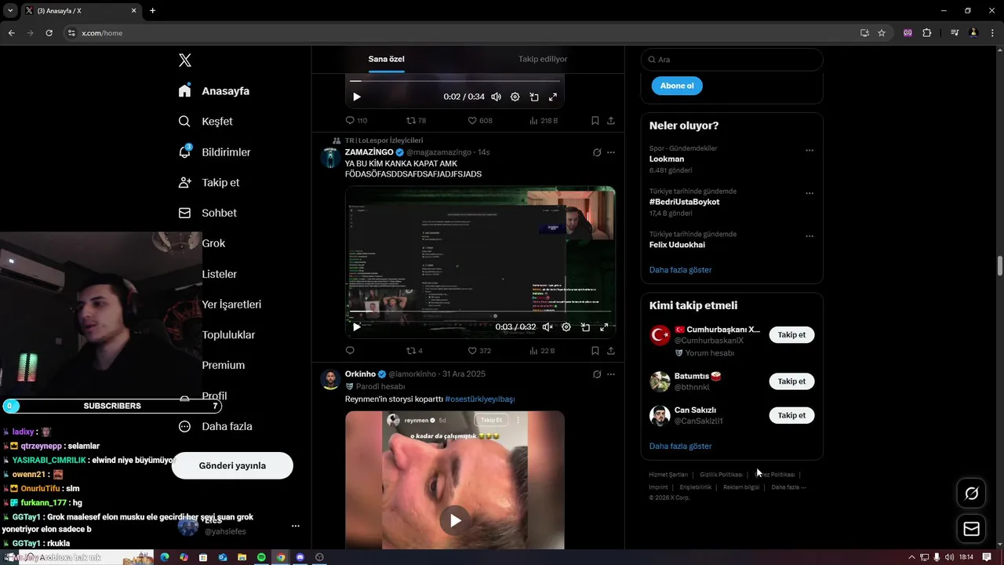This screenshot has width=1004, height=565.
Task: Like ZAMAZİNGO's post with 372 likes
Action: tap(479, 350)
